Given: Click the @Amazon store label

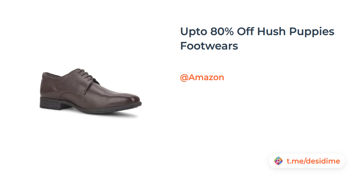Looking at the screenshot, I should coord(202,77).
